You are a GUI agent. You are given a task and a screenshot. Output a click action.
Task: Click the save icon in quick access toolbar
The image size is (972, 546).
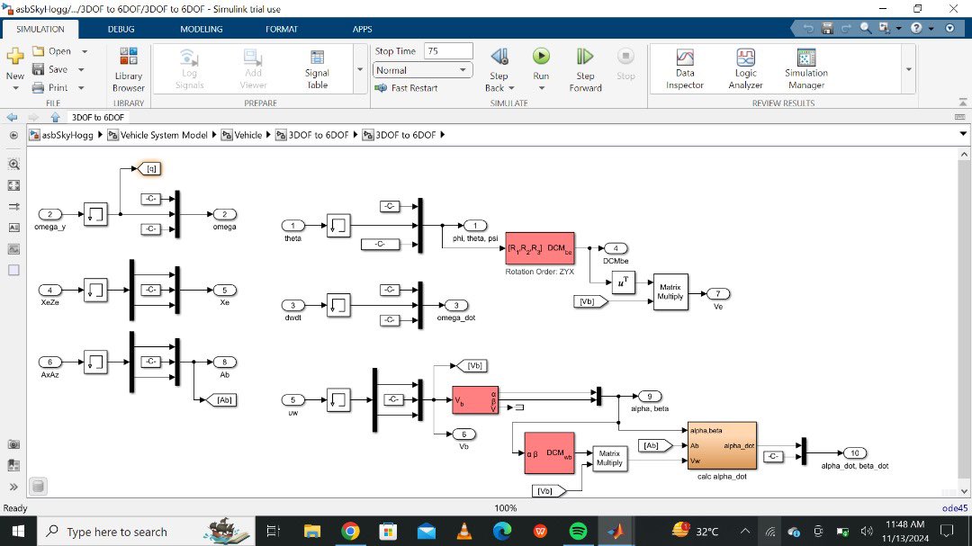pos(827,29)
